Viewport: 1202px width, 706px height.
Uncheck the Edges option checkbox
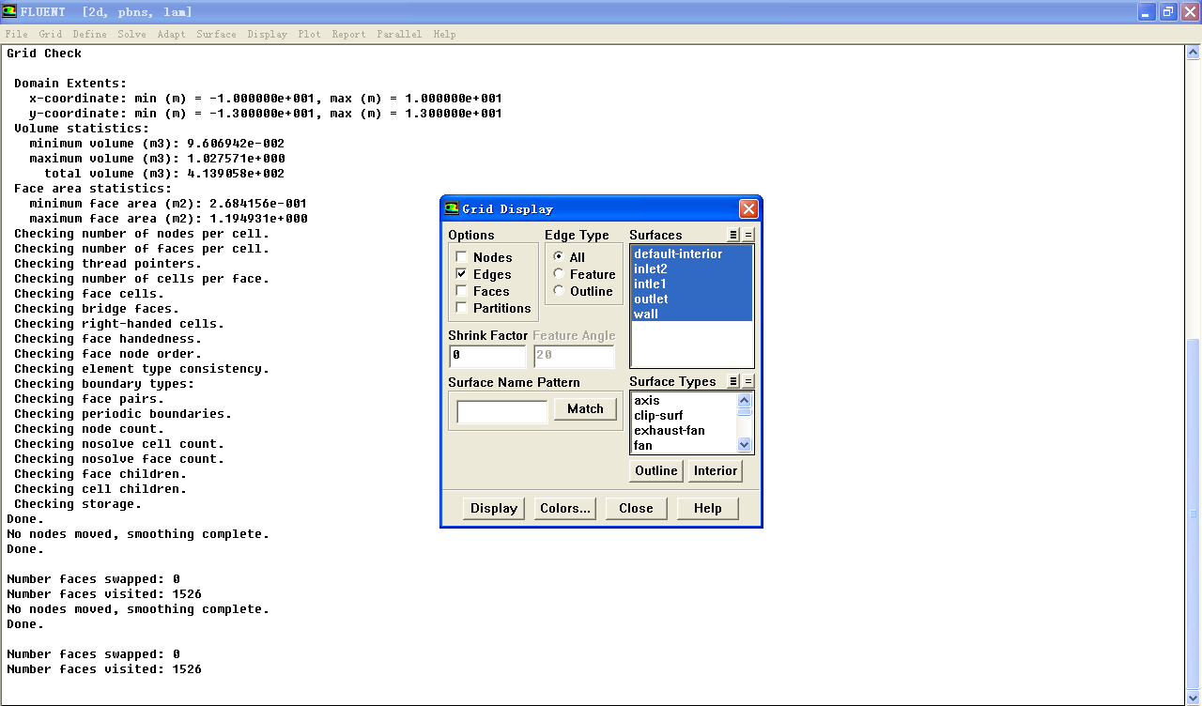click(x=461, y=274)
